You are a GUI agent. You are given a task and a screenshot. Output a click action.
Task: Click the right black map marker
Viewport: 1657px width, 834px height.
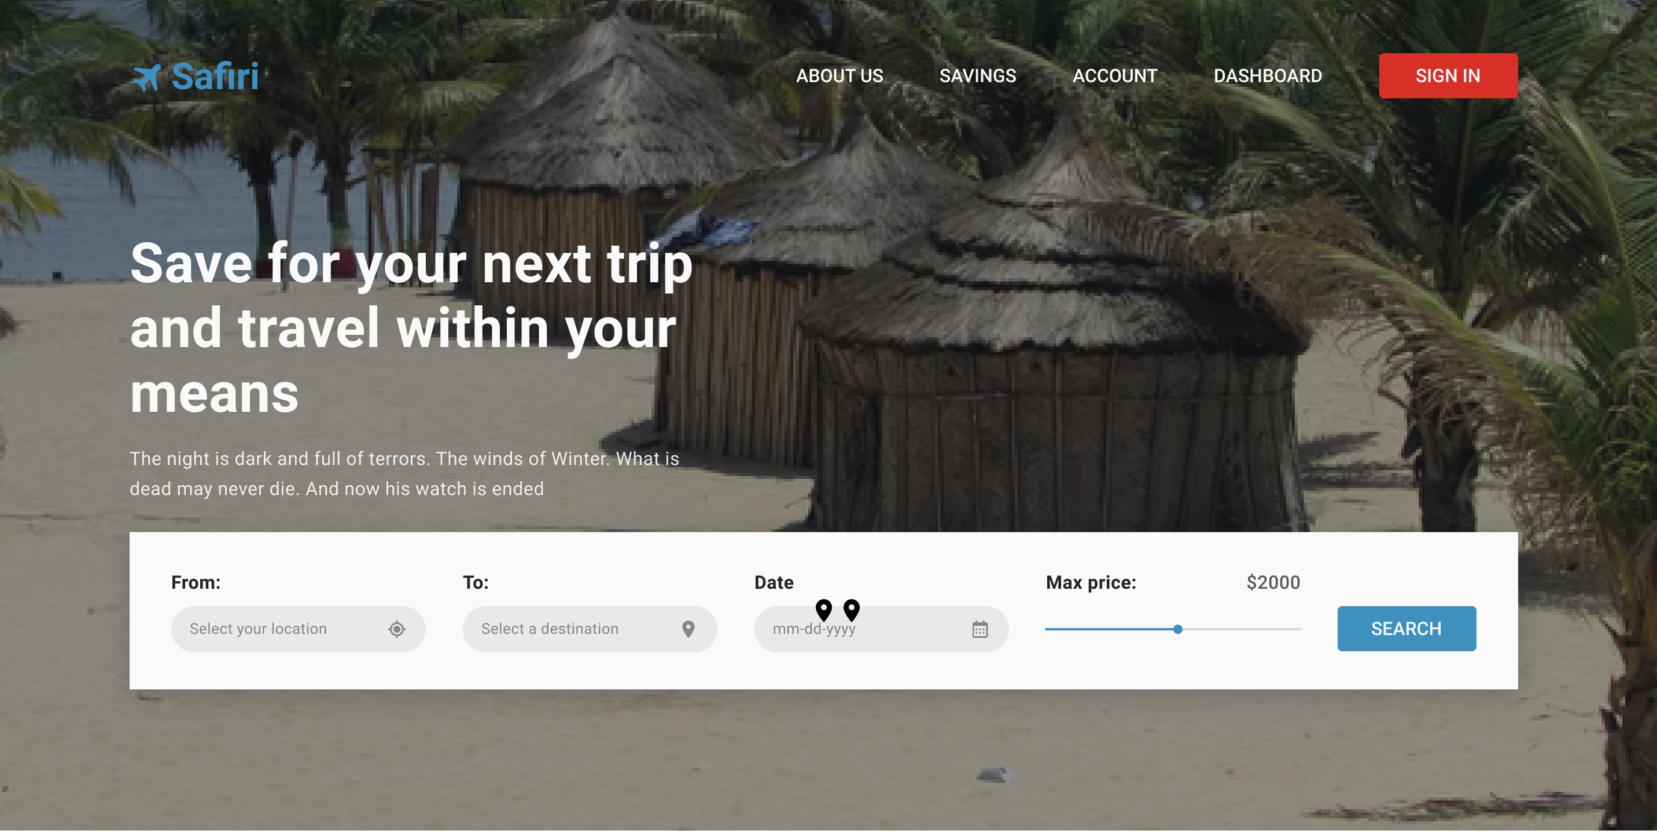(x=851, y=609)
